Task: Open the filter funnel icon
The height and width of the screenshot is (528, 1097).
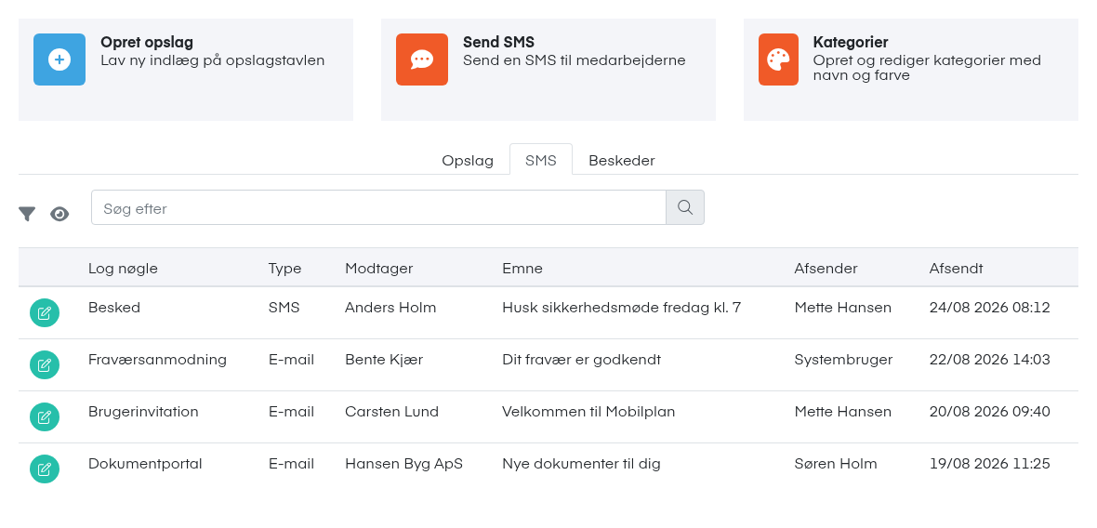Action: click(27, 214)
